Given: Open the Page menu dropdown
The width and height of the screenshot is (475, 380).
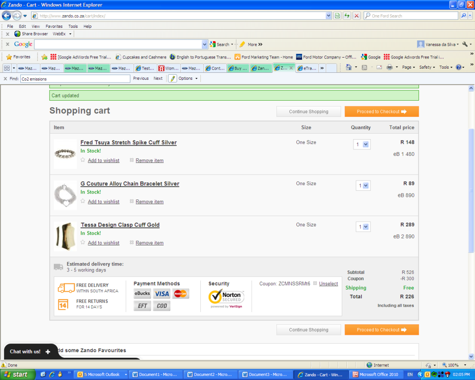Looking at the screenshot, I should 408,67.
